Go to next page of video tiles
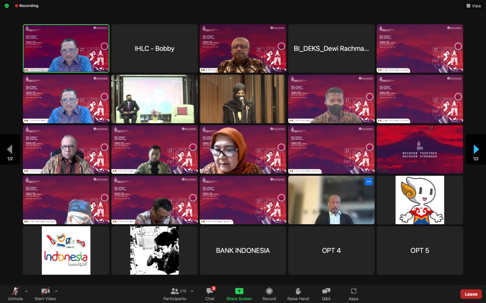486x303 pixels. (x=476, y=150)
